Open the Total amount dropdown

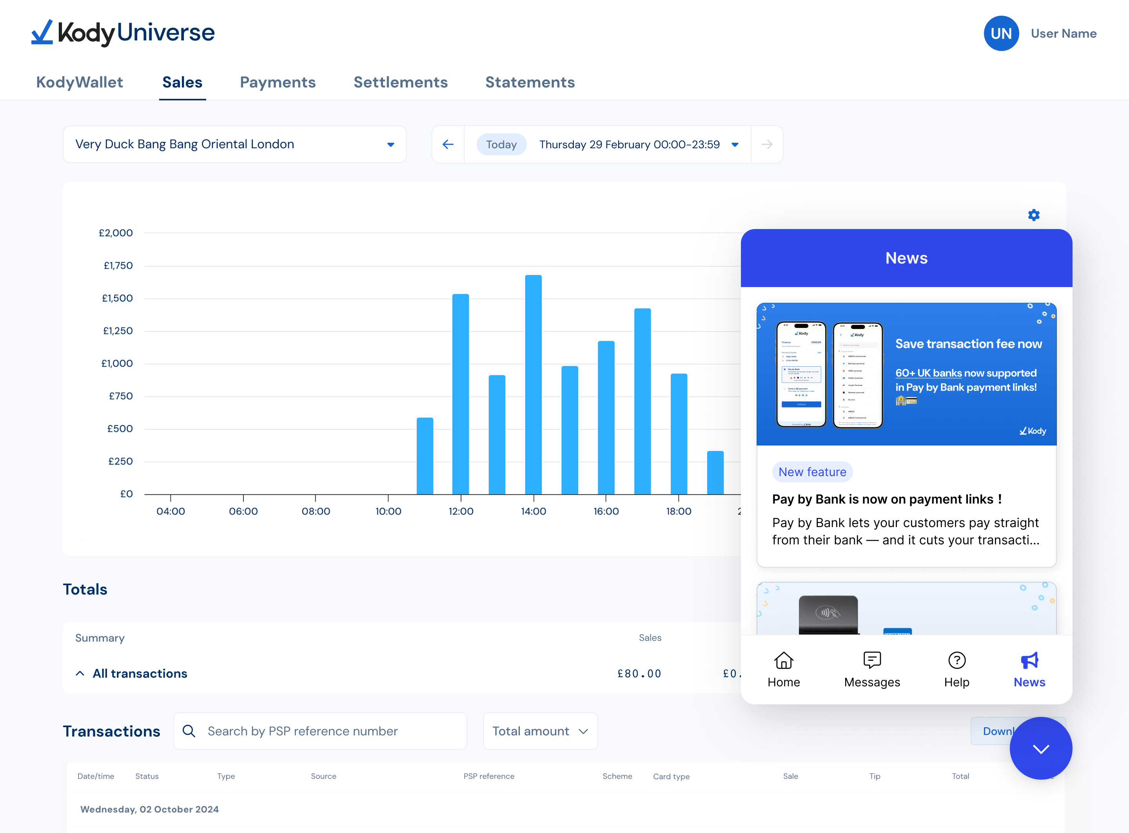pyautogui.click(x=540, y=731)
